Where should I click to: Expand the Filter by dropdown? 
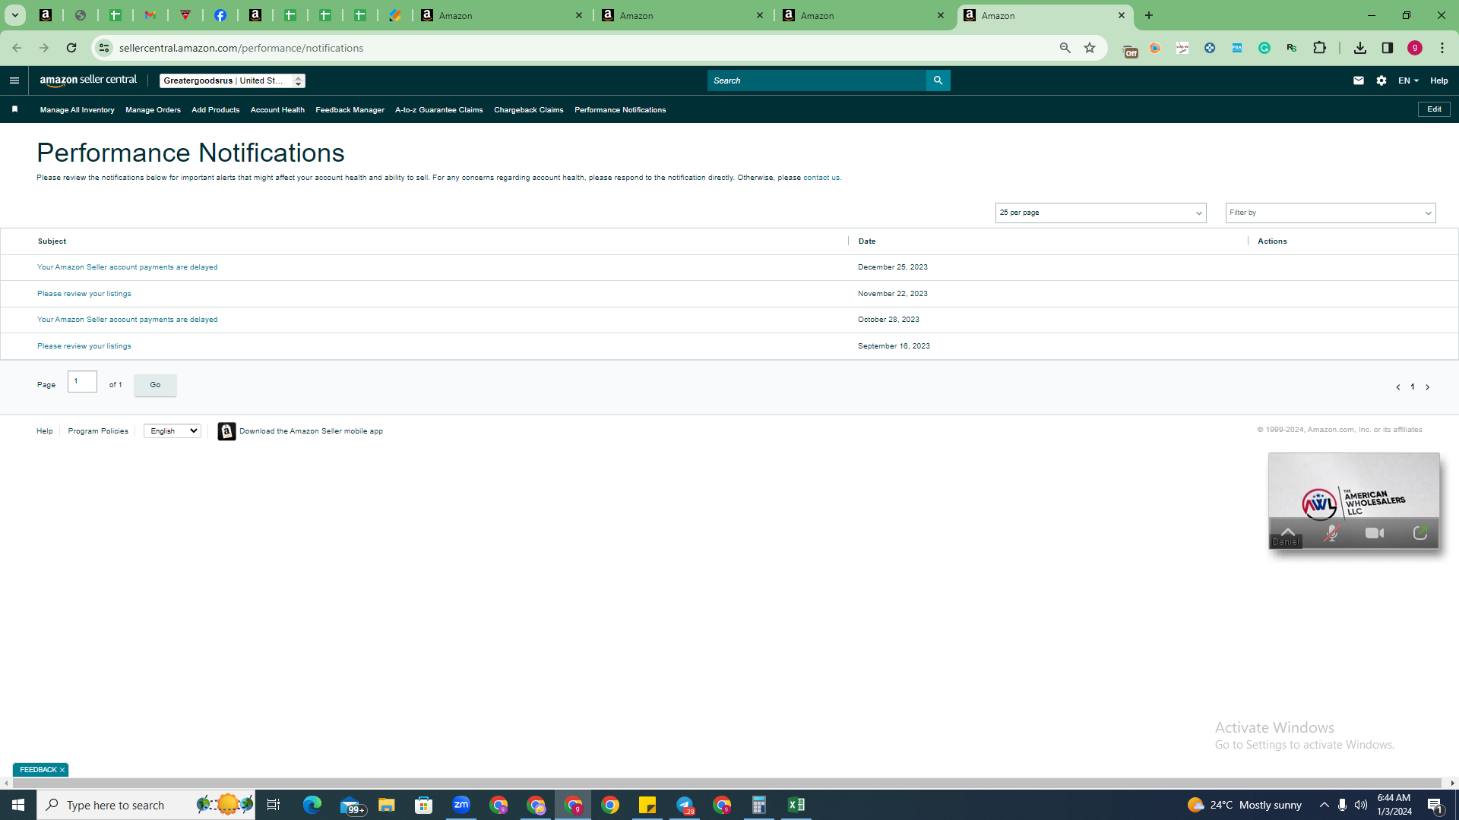pos(1331,213)
